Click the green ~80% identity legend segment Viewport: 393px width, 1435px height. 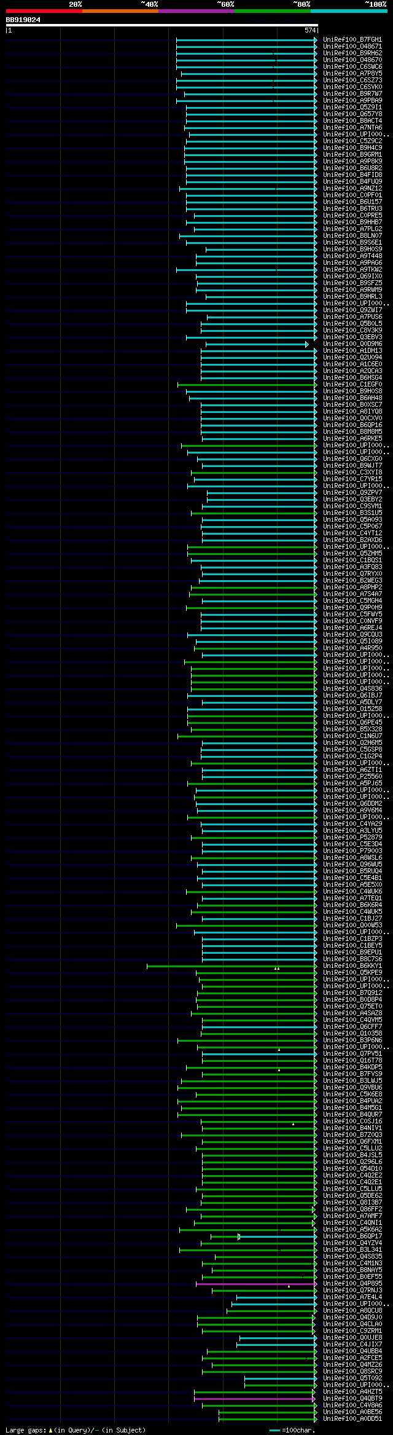tap(272, 11)
